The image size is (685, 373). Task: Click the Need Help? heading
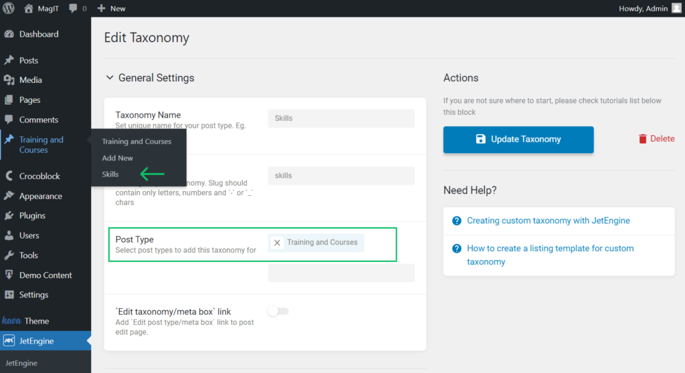click(x=470, y=190)
